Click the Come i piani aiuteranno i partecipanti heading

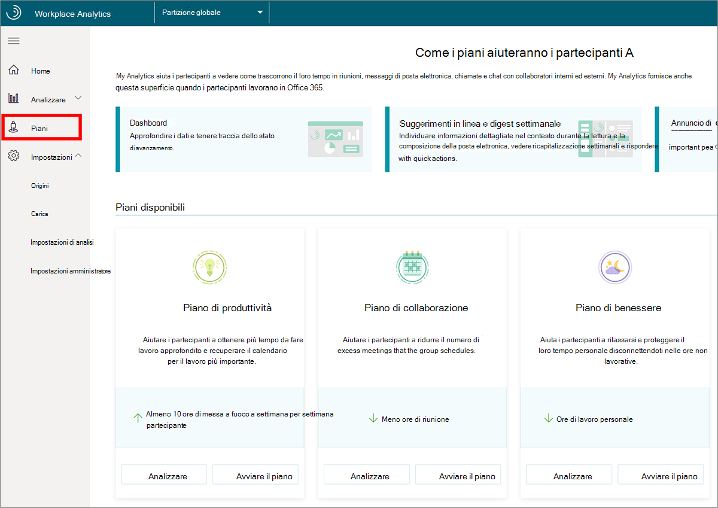pyautogui.click(x=524, y=53)
